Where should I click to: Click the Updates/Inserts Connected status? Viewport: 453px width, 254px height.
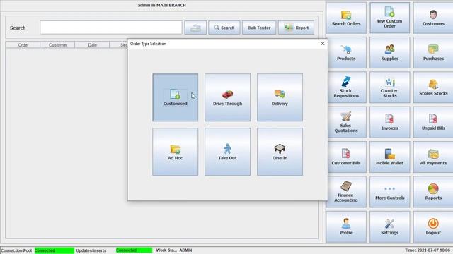pos(134,250)
